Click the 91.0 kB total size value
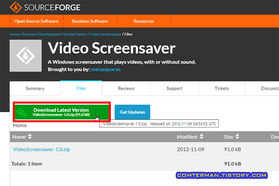The image size is (279, 186). click(x=232, y=164)
